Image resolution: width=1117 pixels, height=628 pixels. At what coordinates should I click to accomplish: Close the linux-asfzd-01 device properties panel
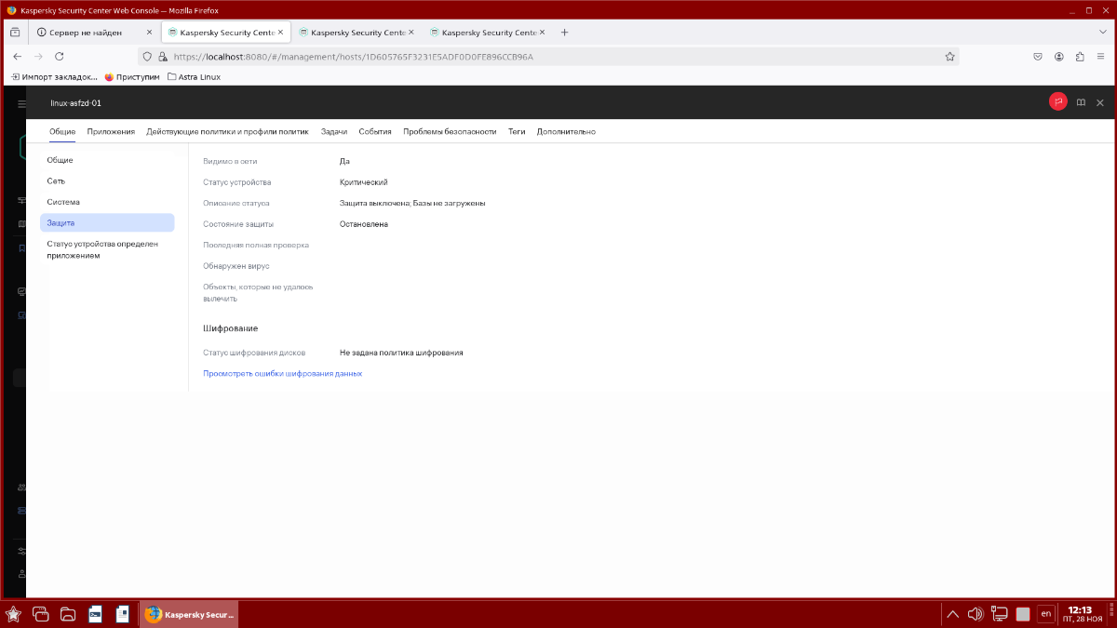[x=1100, y=102]
